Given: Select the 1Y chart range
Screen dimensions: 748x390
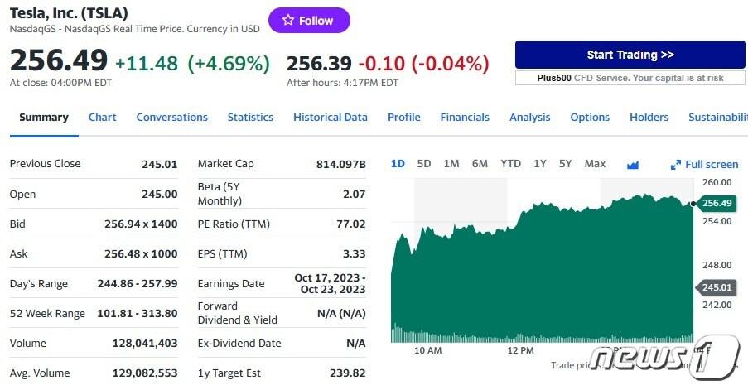Looking at the screenshot, I should [540, 164].
